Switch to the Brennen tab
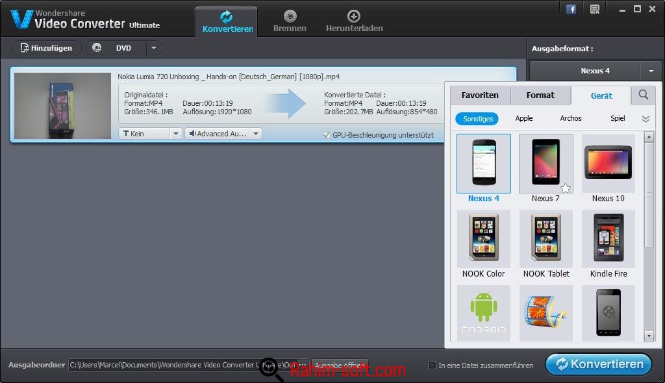Viewport: 665px width, 383px height. coord(290,21)
